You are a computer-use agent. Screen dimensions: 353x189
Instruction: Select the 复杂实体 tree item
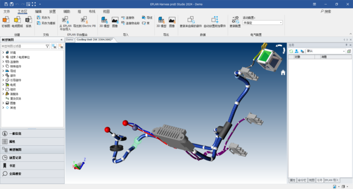16,98
